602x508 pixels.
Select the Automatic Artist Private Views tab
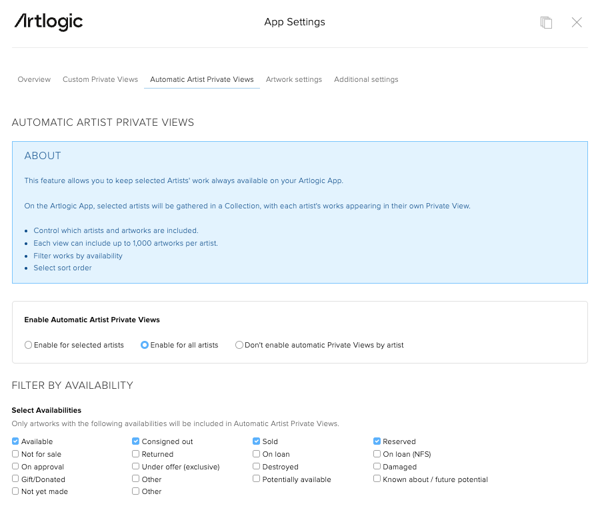coord(201,79)
